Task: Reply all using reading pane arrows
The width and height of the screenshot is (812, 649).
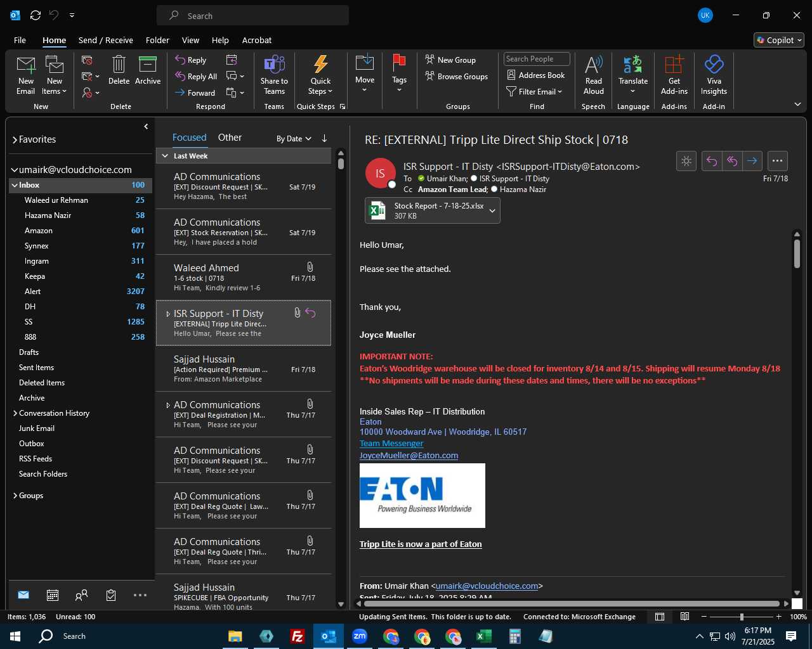Action: pyautogui.click(x=732, y=161)
